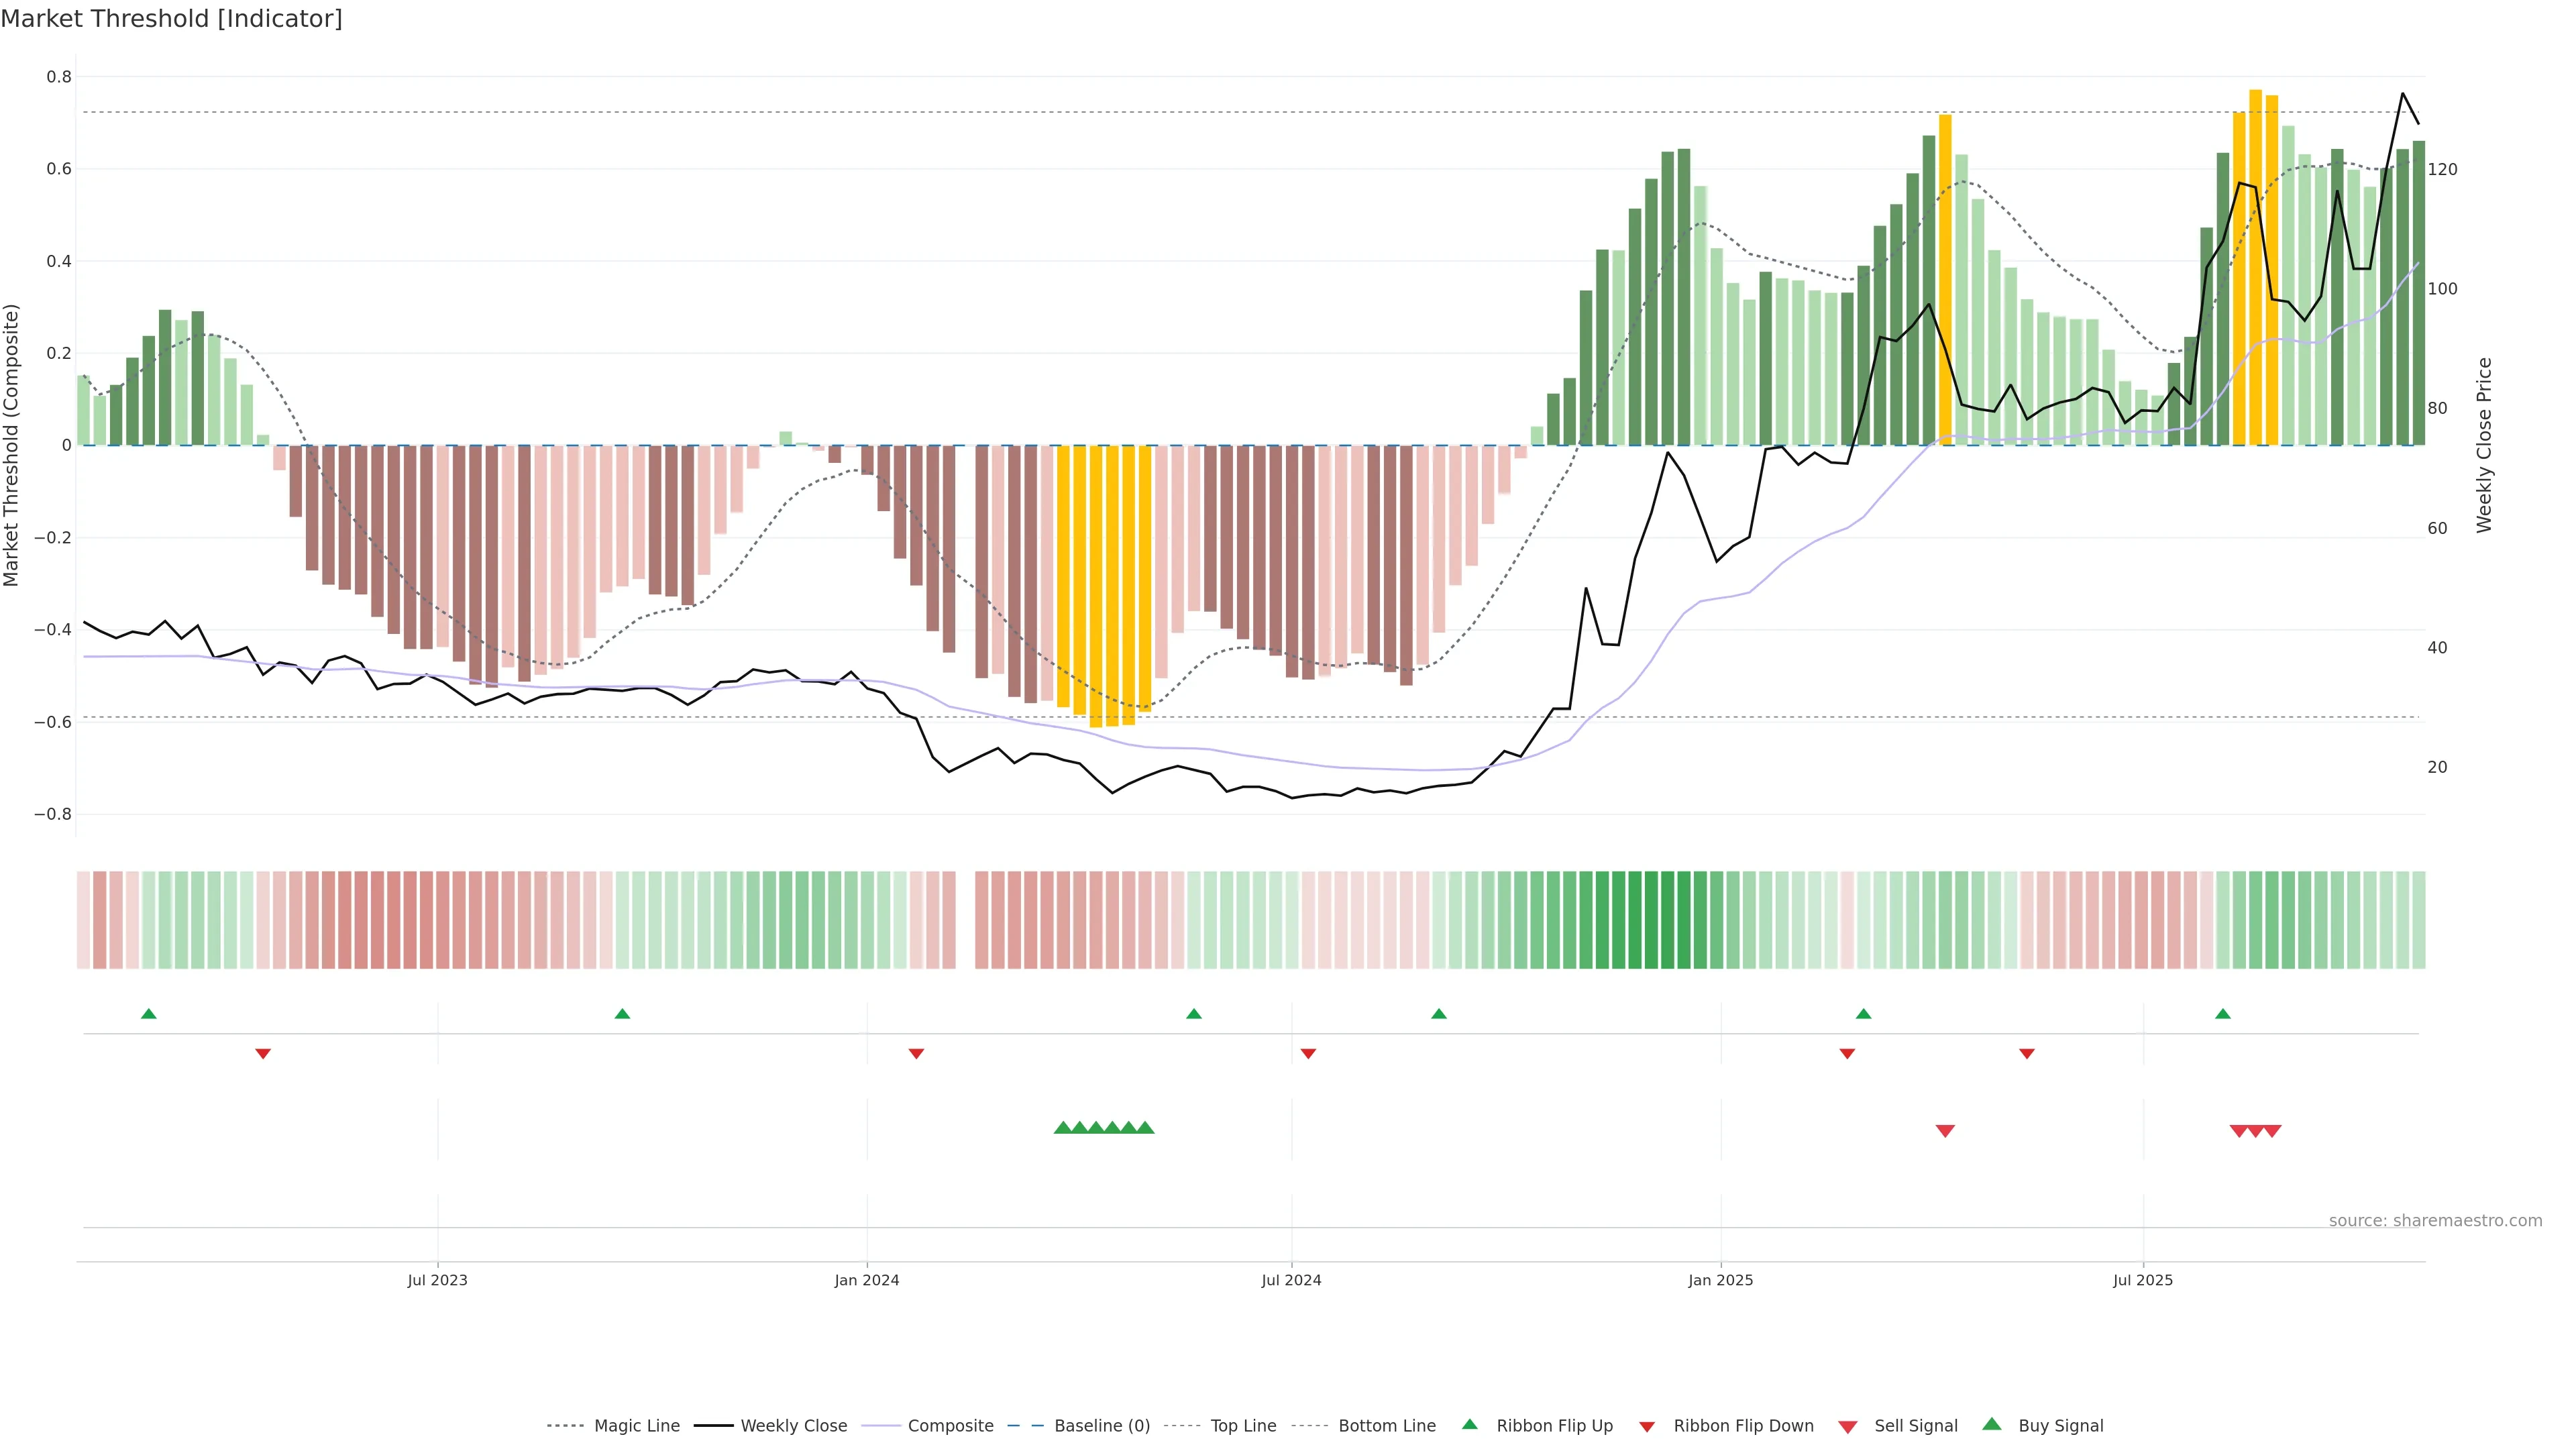
Task: Click the Ribbon Flip Up legend icon
Action: click(x=1470, y=1425)
